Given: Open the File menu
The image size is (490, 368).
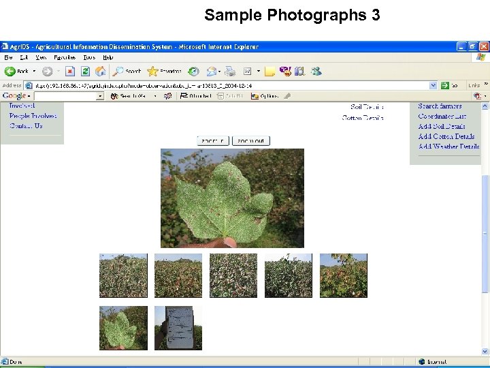Looking at the screenshot, I should coord(8,57).
